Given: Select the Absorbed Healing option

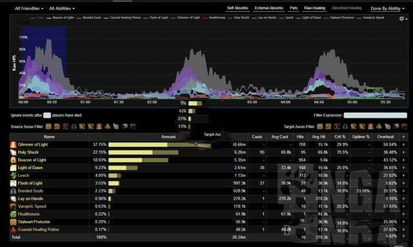Looking at the screenshot, I should [347, 8].
